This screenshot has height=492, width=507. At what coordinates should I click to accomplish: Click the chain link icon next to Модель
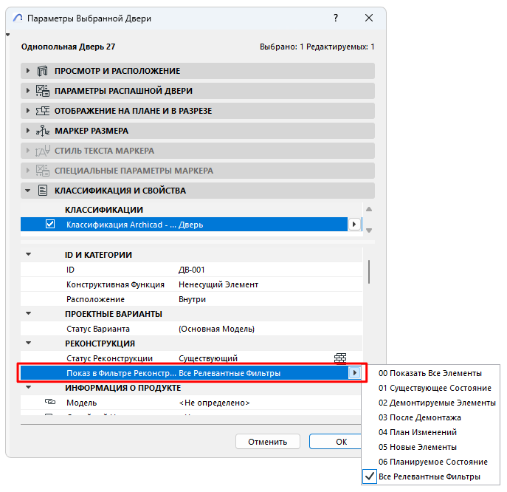coord(49,402)
